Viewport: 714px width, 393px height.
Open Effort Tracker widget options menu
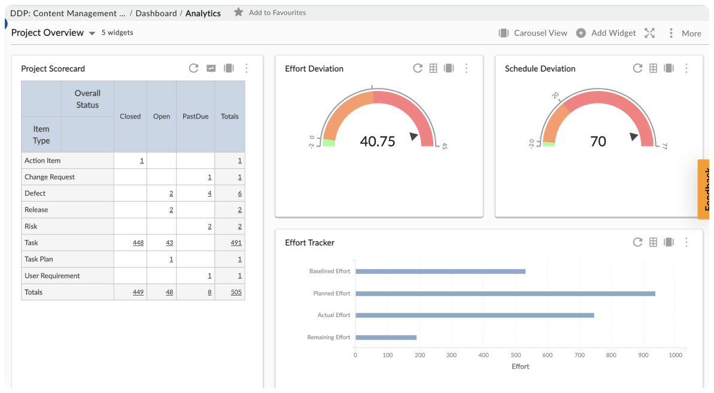point(686,242)
